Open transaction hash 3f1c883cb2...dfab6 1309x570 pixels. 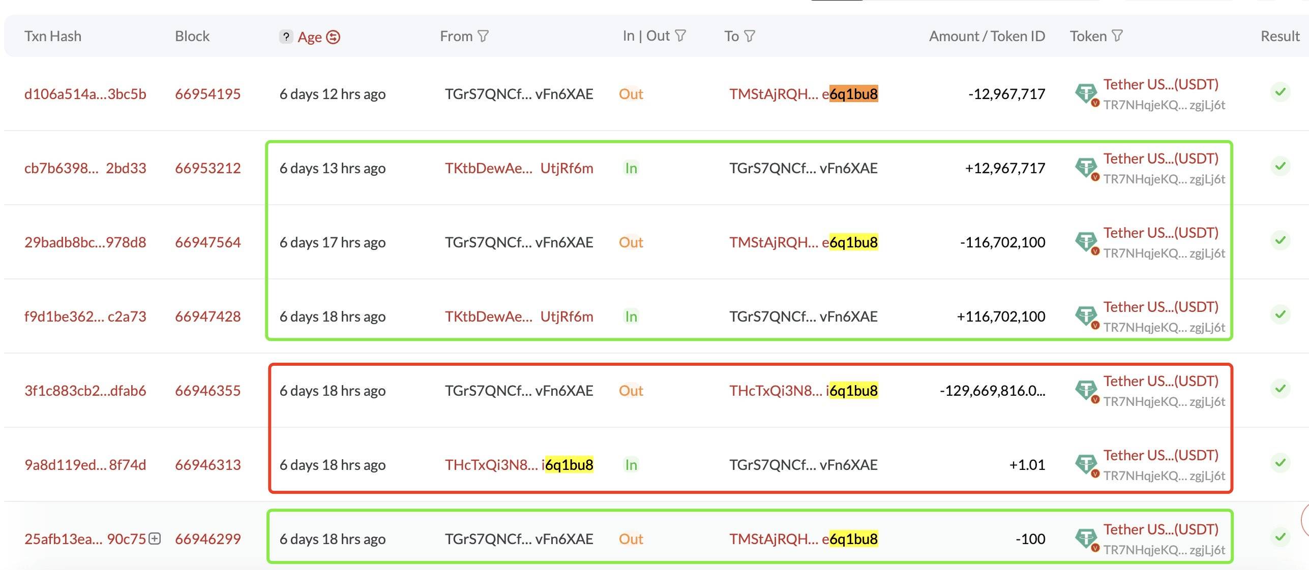[x=85, y=391]
